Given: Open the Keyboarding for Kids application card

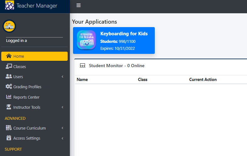Looking at the screenshot, I should pos(114,41).
